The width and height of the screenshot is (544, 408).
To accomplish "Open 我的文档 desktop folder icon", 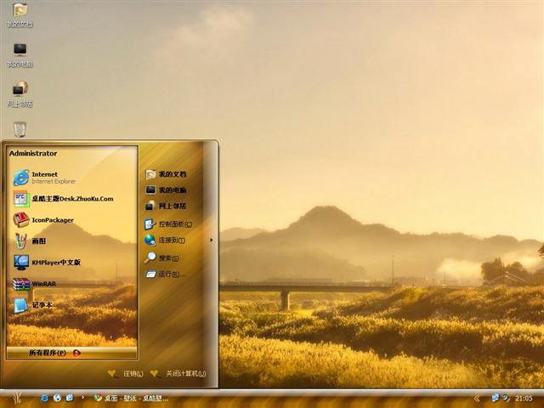I will click(20, 12).
